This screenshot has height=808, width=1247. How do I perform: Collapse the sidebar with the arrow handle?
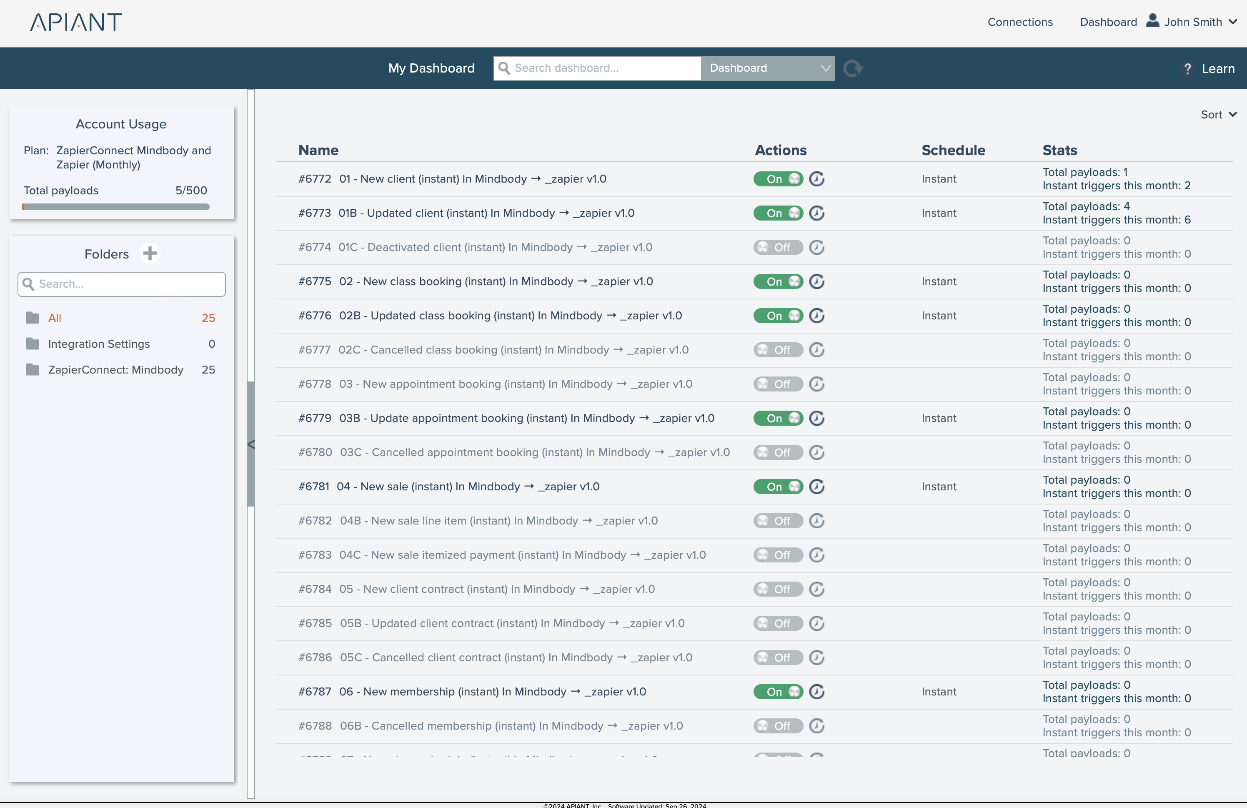click(251, 444)
